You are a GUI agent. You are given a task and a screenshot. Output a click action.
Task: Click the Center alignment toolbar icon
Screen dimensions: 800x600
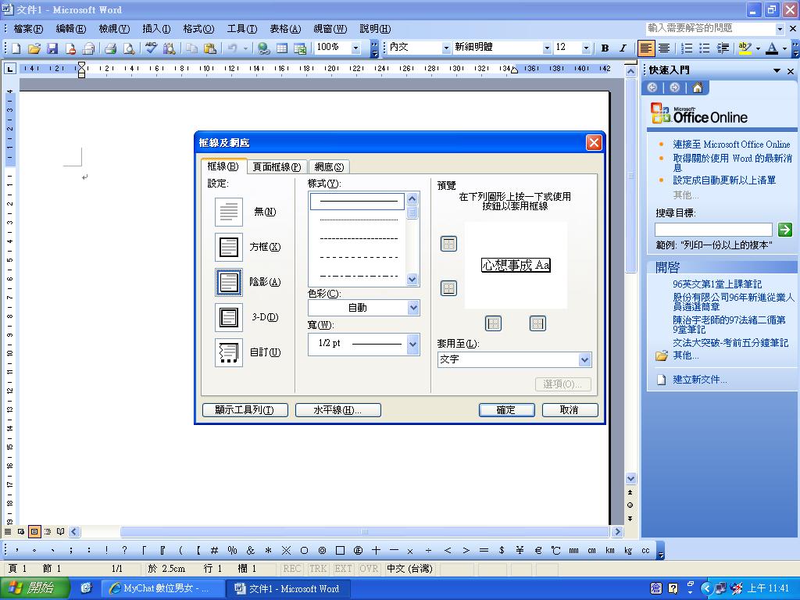point(664,48)
